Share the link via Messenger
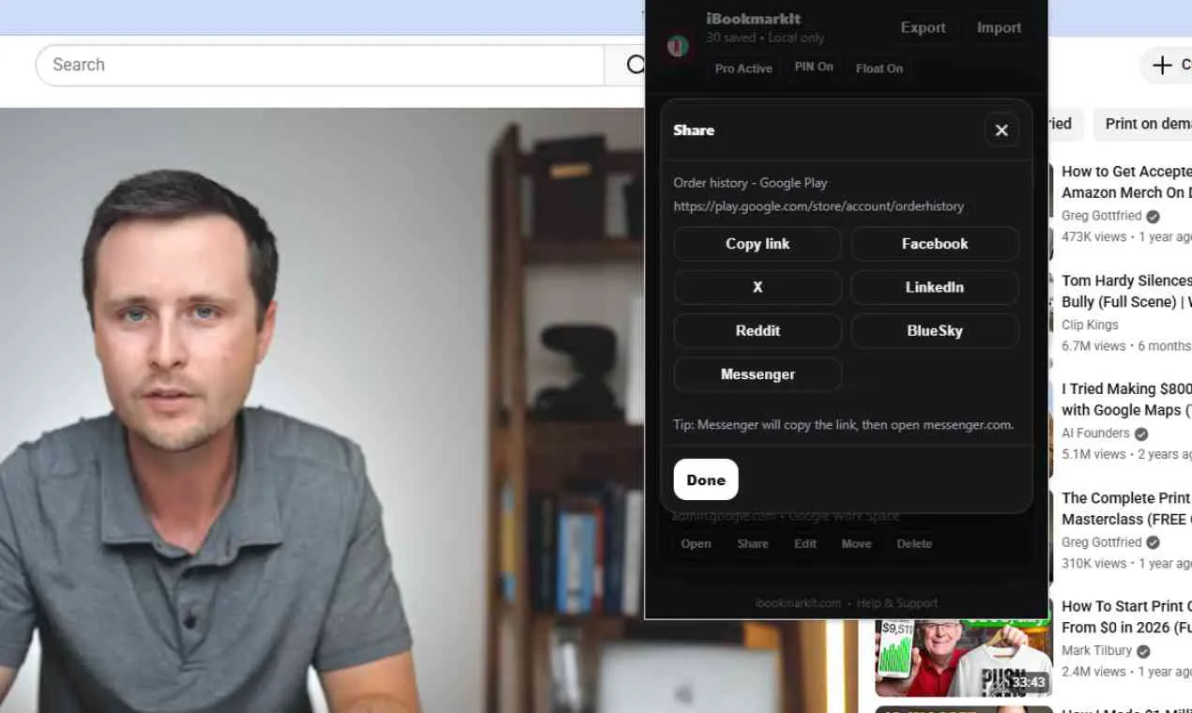The width and height of the screenshot is (1192, 713). [757, 374]
